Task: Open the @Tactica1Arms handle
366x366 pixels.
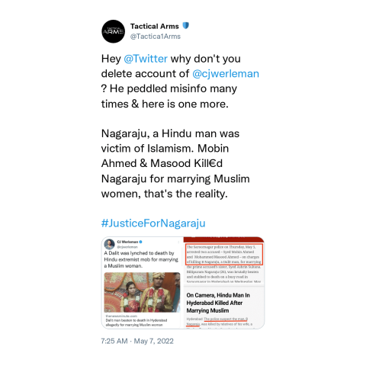Action: [x=156, y=37]
